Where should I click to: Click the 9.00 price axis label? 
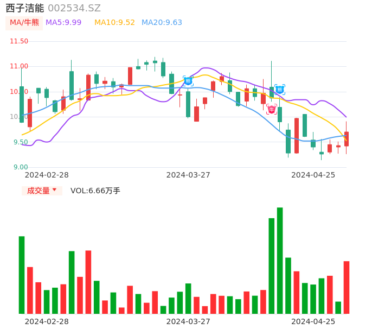tap(21, 167)
